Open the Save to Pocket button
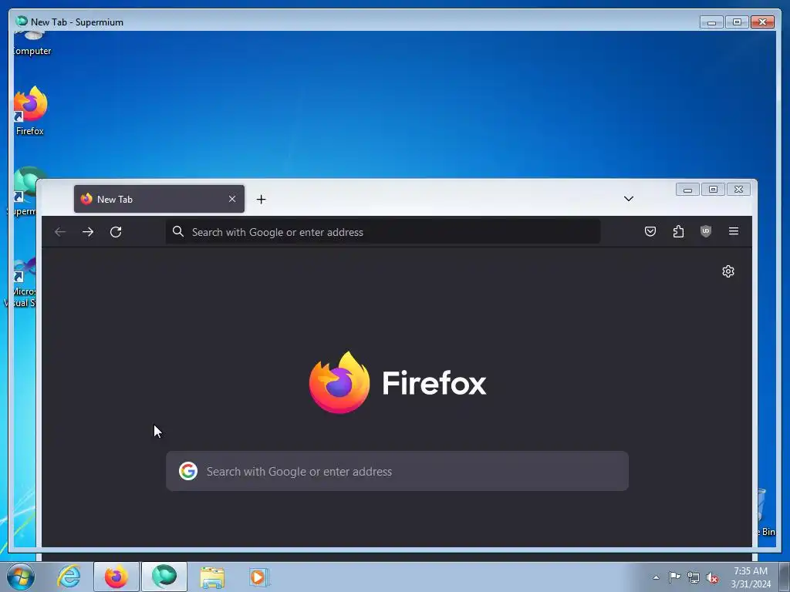790x592 pixels. pyautogui.click(x=650, y=231)
